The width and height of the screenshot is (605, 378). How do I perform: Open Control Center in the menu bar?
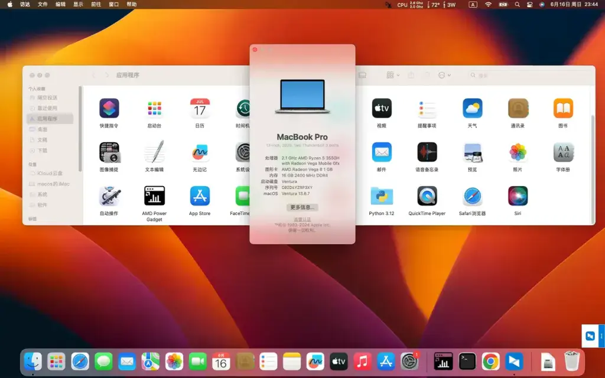pyautogui.click(x=530, y=5)
